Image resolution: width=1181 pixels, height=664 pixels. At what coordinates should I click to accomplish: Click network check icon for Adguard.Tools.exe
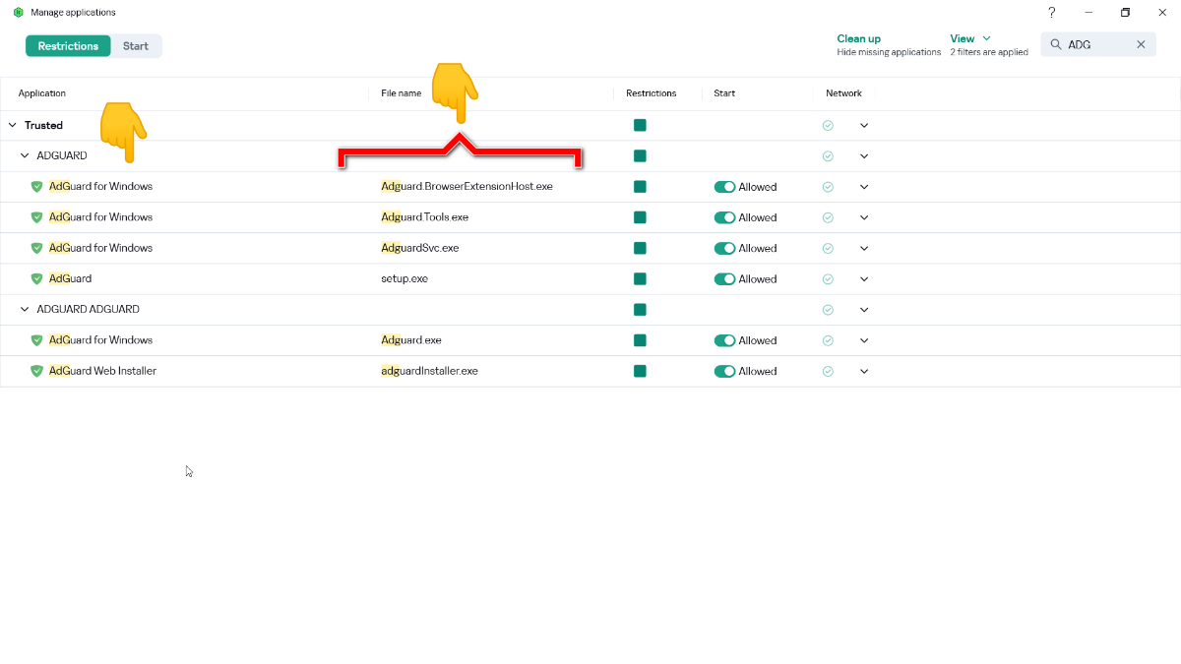point(828,217)
